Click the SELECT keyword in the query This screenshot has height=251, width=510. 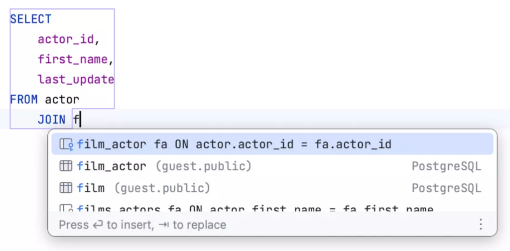coord(31,19)
